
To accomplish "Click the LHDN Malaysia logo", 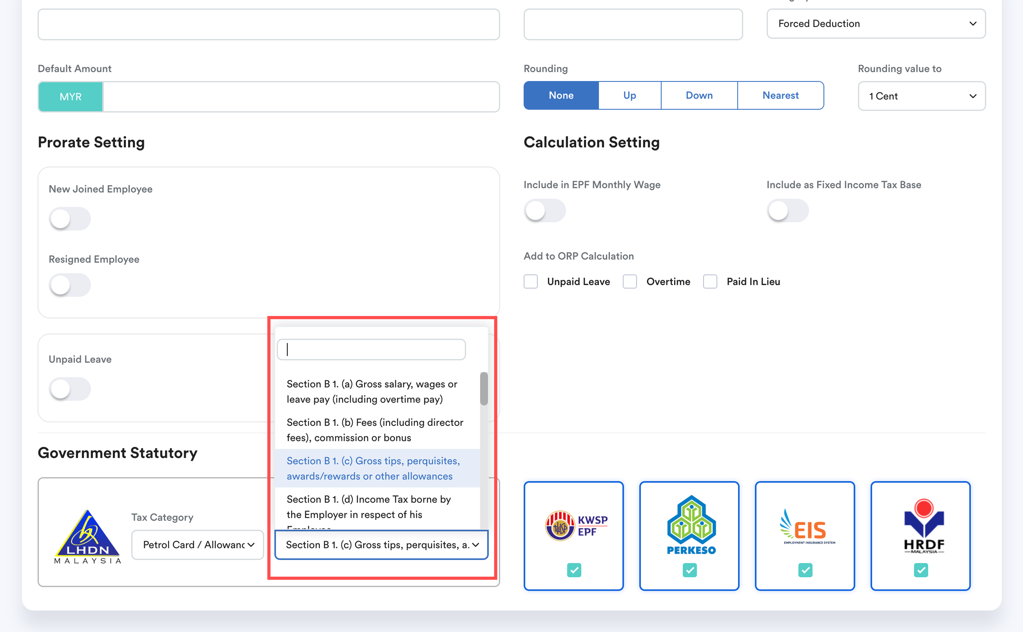I will (88, 536).
